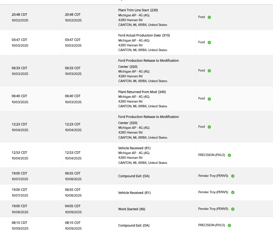Viewport: 273px width, 232px height.
Task: Click the Vehicle Received (R1) Penske Troy row
Action: point(136,192)
